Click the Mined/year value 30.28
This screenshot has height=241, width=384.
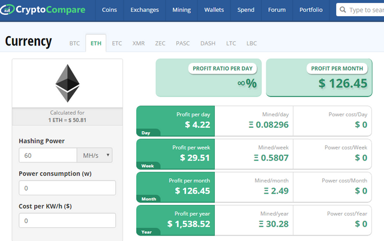274,224
